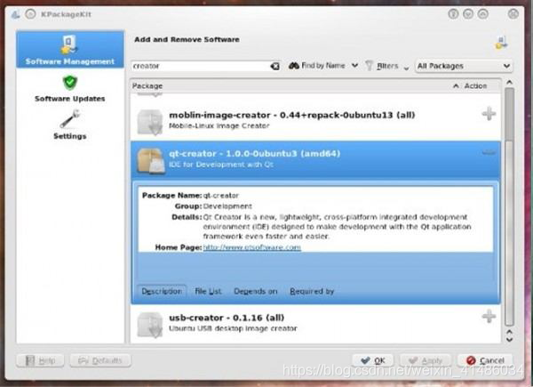Click the KPackageKit title bar app icon

click(15, 14)
